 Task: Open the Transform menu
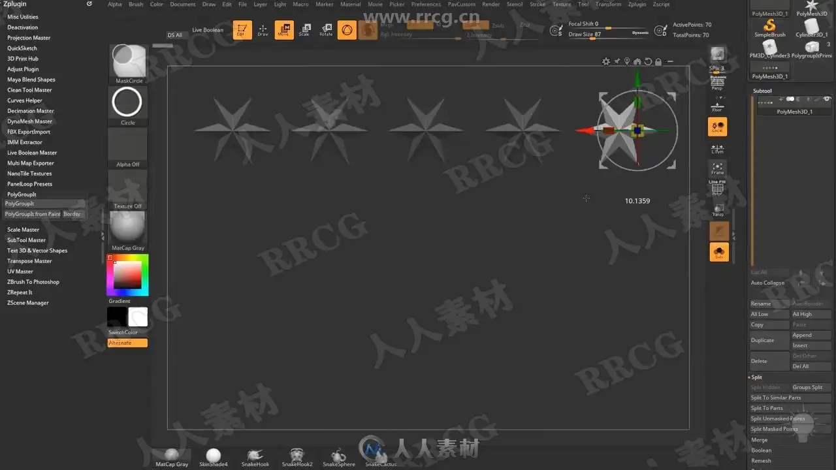pyautogui.click(x=608, y=5)
